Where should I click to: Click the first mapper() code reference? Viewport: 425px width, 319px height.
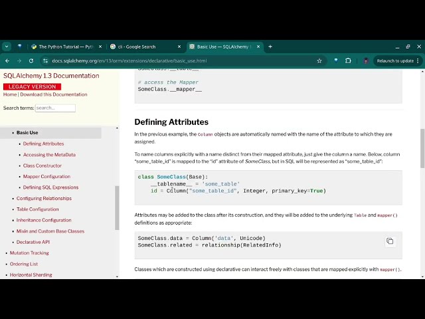(387, 215)
